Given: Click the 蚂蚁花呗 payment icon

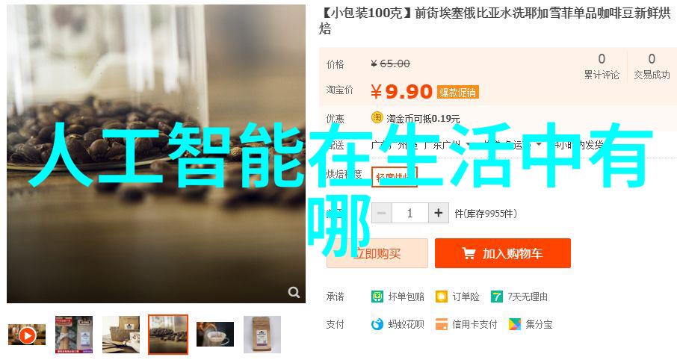Looking at the screenshot, I should (x=377, y=324).
